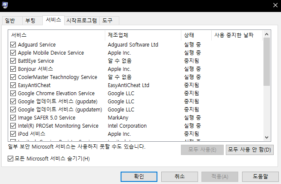Uncheck Google 업데이트 서비스 (gupdatem) checkbox
281x184 pixels.
(13, 110)
